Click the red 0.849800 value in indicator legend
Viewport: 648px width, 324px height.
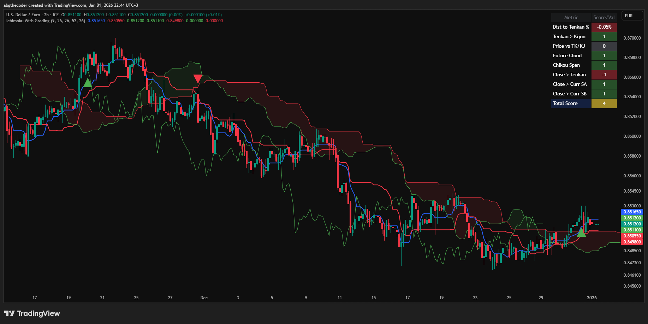click(175, 21)
